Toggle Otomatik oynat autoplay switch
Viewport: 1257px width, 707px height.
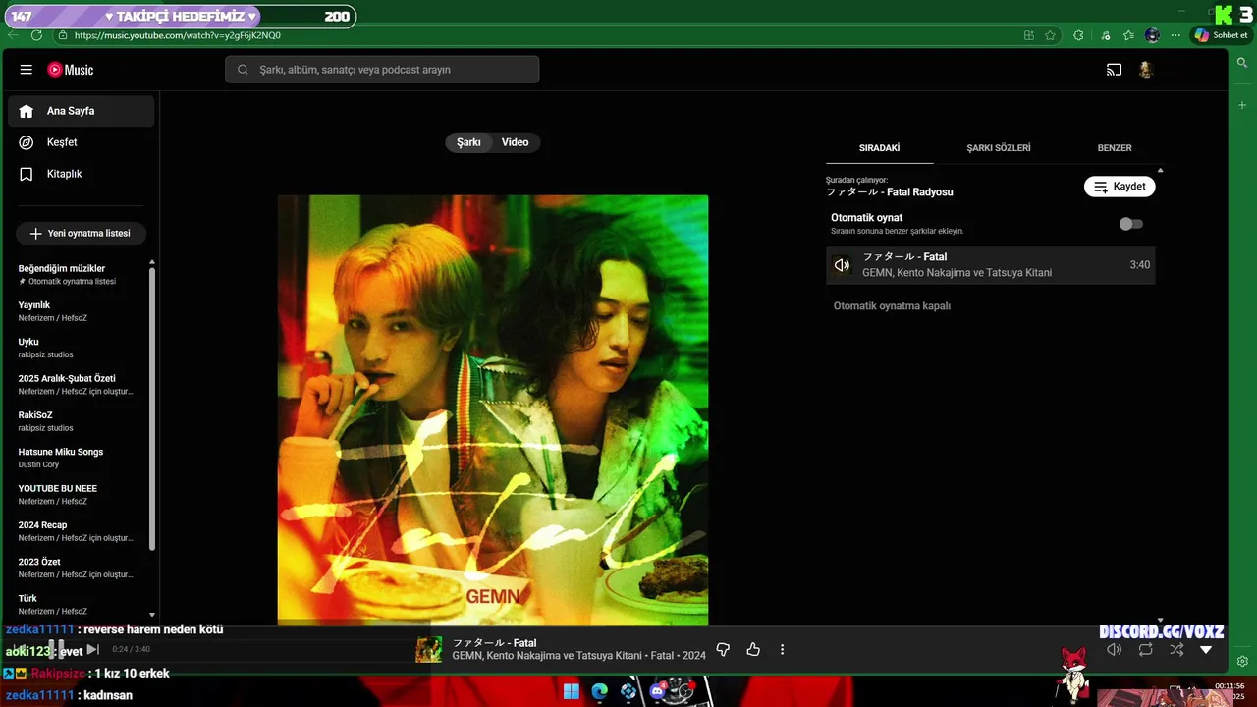(1131, 224)
